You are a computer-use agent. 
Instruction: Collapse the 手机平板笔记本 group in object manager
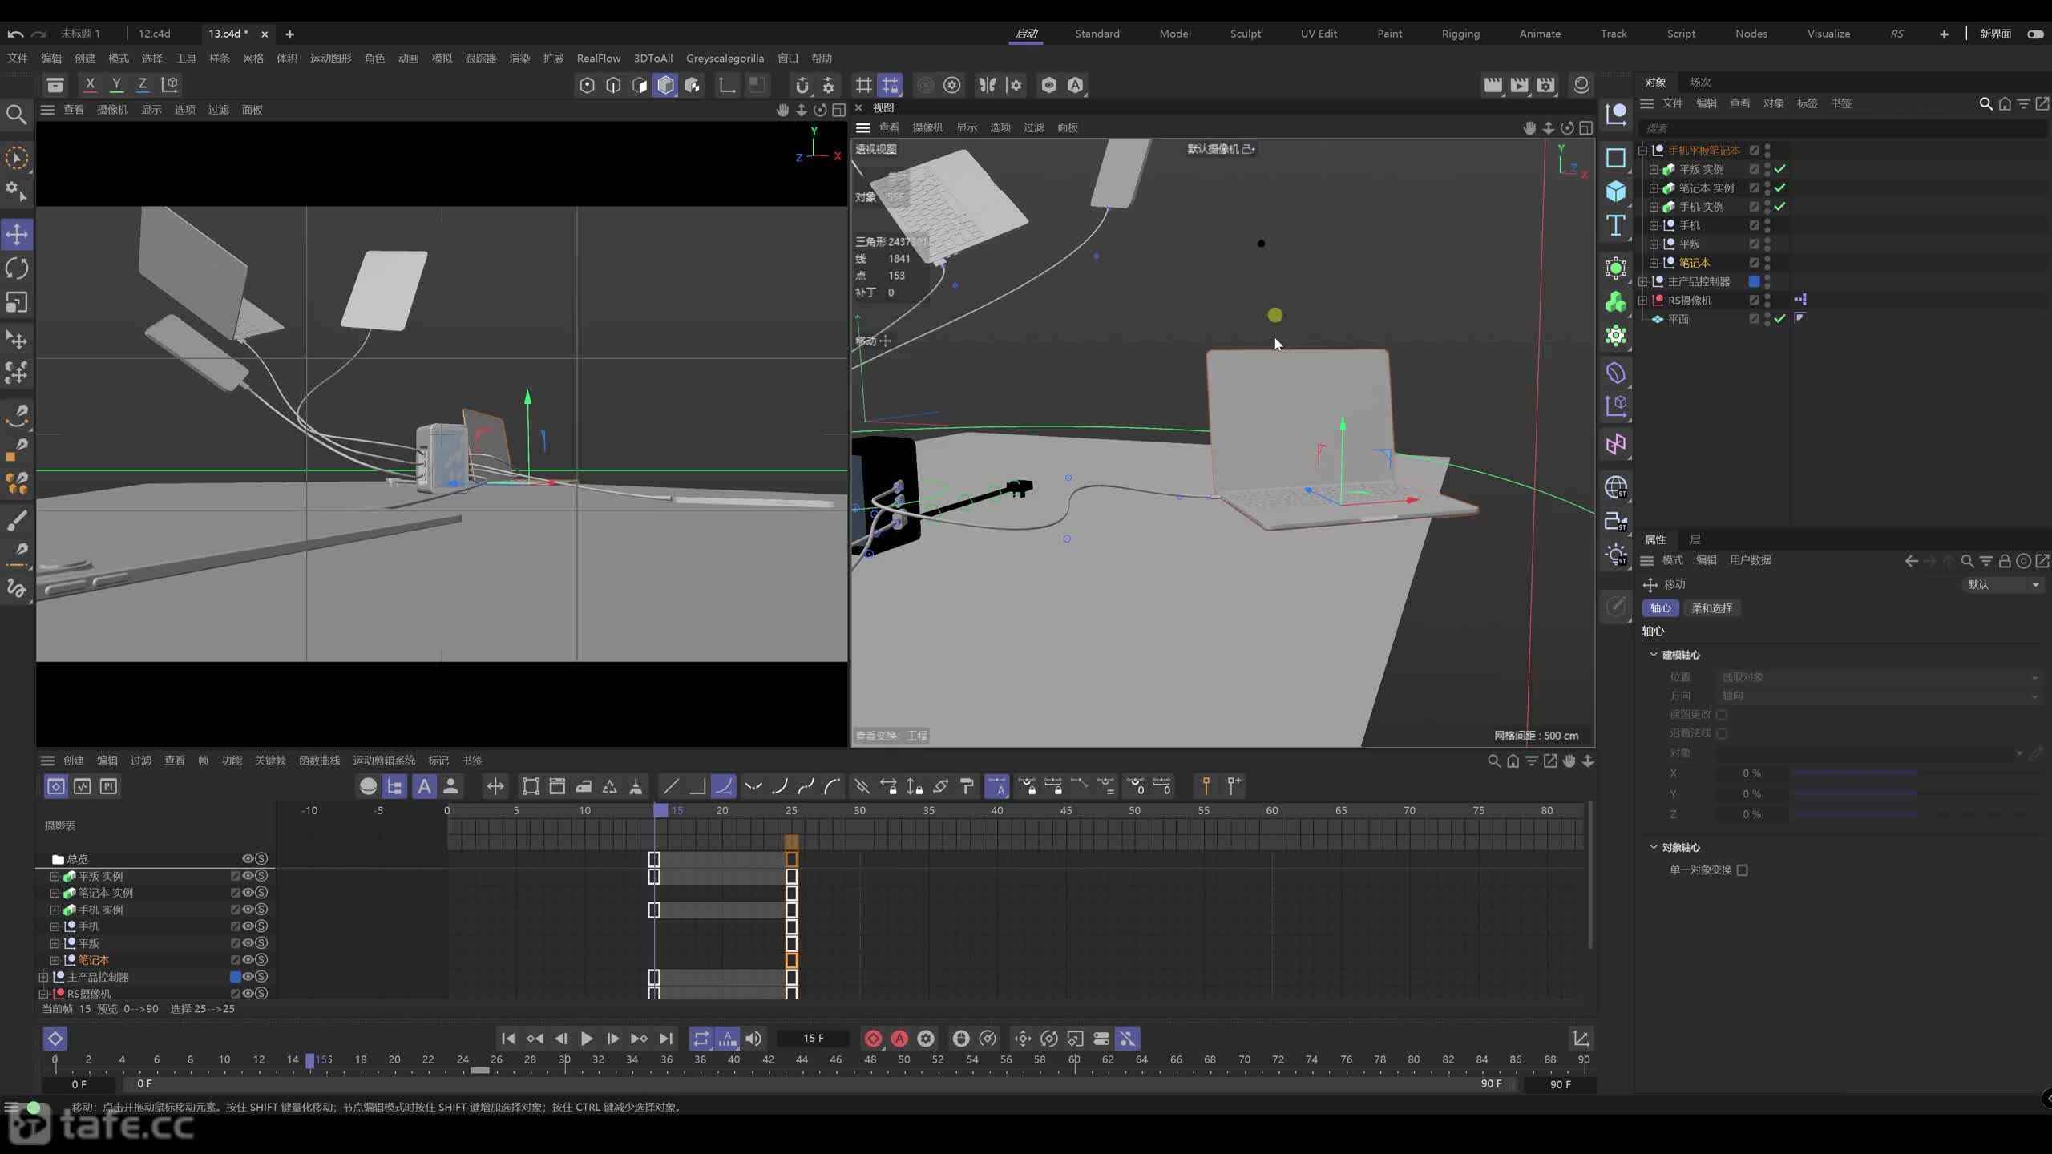[1642, 151]
